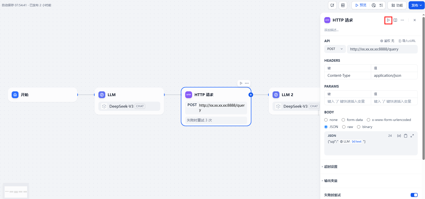
Task: Open the checklist icon in top toolbar
Action: point(381,5)
